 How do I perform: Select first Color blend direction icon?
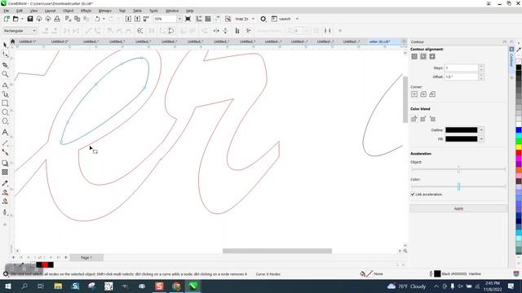[414, 119]
